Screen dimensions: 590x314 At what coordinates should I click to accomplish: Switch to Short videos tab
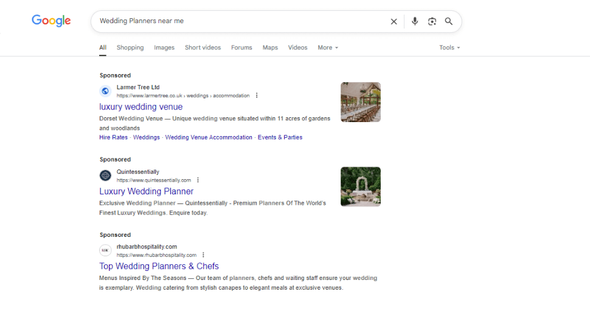click(203, 48)
